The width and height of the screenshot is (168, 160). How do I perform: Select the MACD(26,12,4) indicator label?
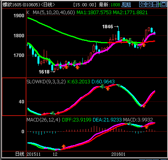click(x=43, y=120)
